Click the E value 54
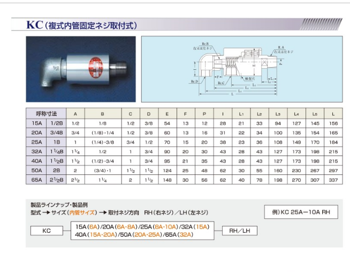Screen dimensions: 350x272 167,123
